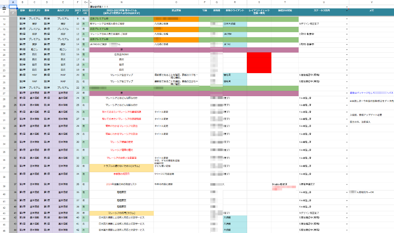Open status dropdown in row 16

(347, 34)
